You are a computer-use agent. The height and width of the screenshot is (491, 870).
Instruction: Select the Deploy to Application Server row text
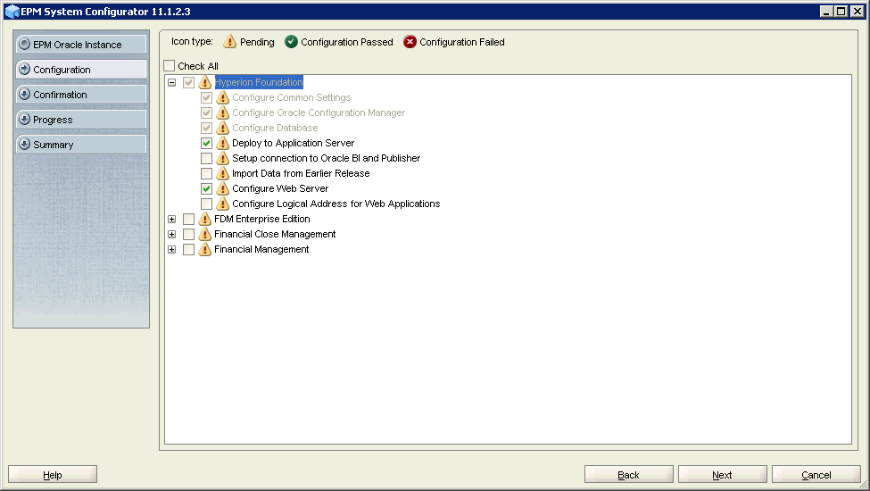[x=293, y=143]
